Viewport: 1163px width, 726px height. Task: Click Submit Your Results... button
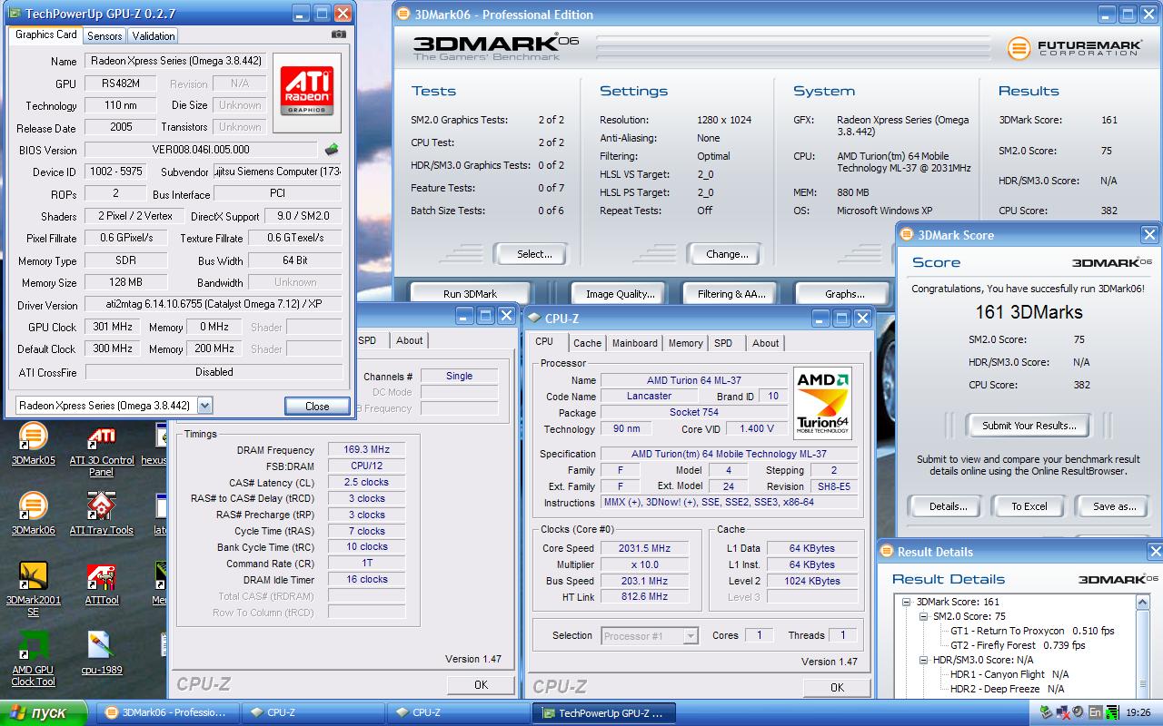pyautogui.click(x=1029, y=426)
